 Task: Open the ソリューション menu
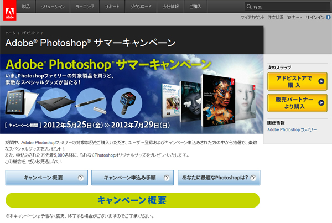53,7
